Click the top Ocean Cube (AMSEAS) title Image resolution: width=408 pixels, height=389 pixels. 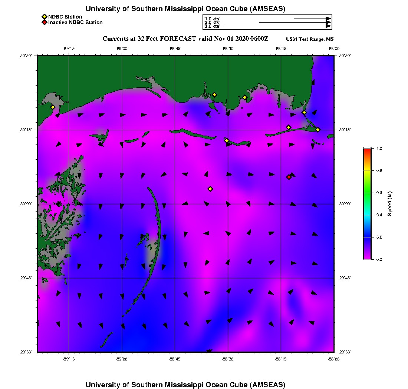point(185,9)
